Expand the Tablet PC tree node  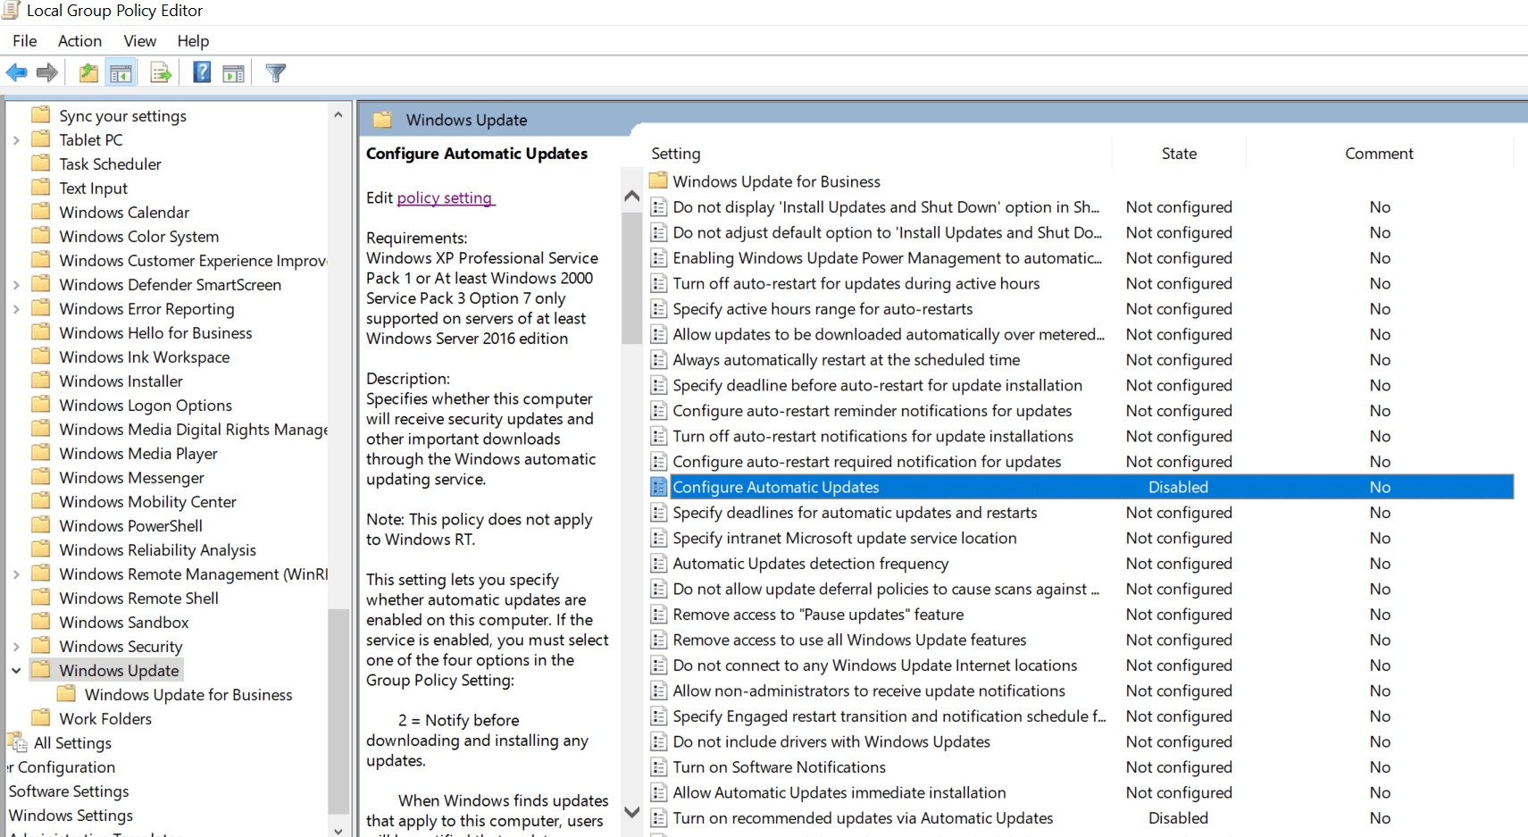16,140
